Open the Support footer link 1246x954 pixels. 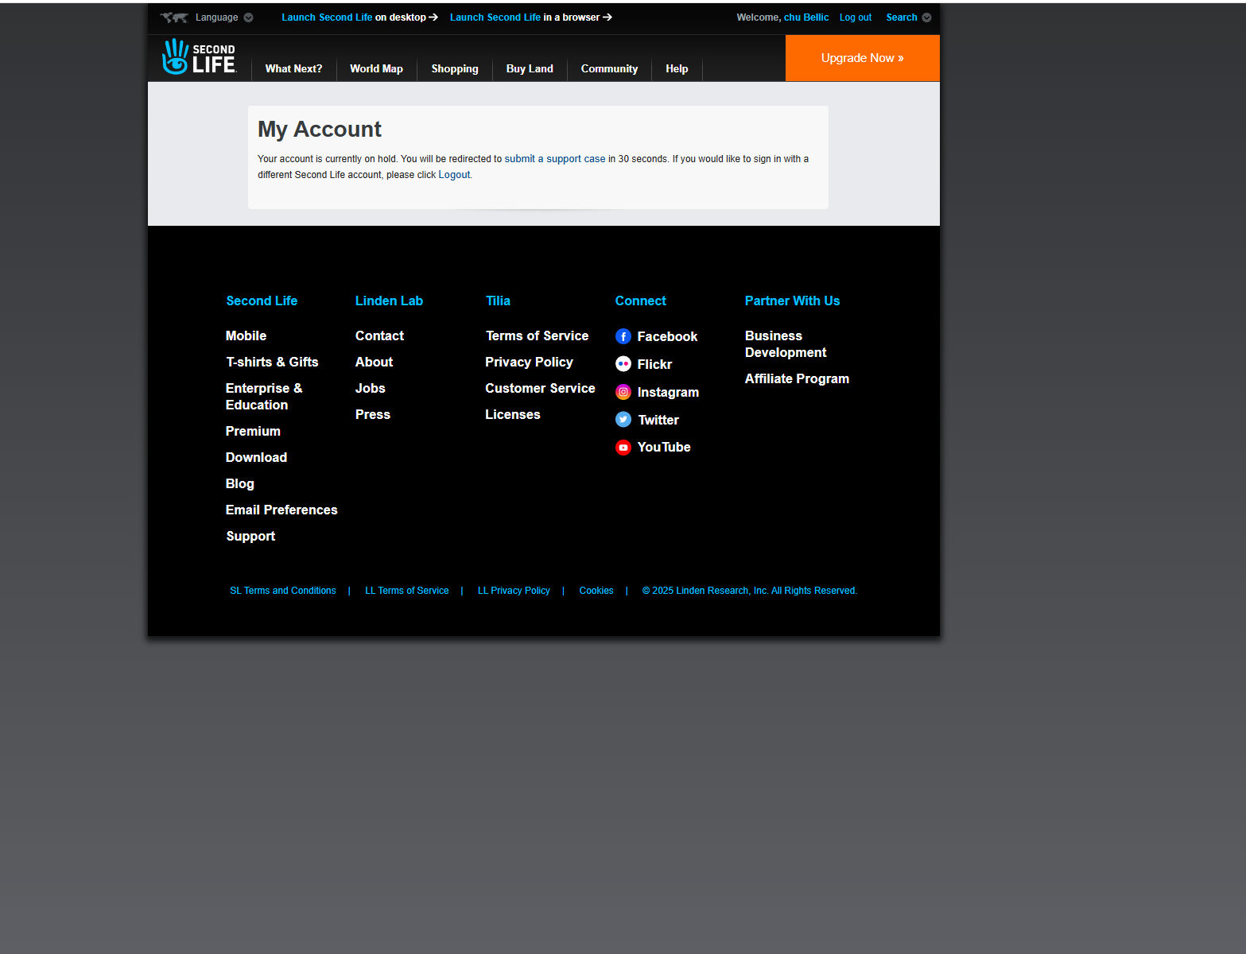[250, 537]
